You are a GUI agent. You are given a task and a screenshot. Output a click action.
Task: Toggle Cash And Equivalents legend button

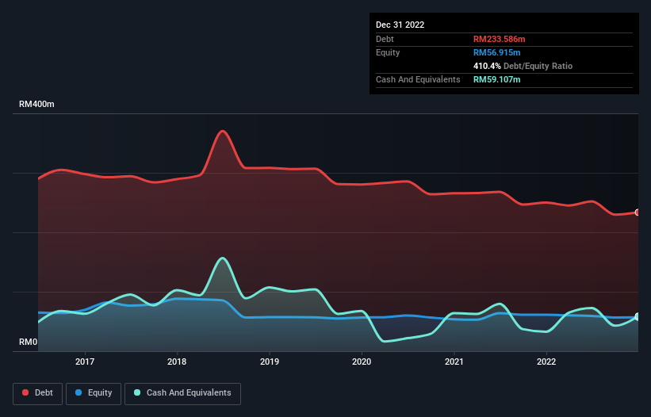pos(182,393)
